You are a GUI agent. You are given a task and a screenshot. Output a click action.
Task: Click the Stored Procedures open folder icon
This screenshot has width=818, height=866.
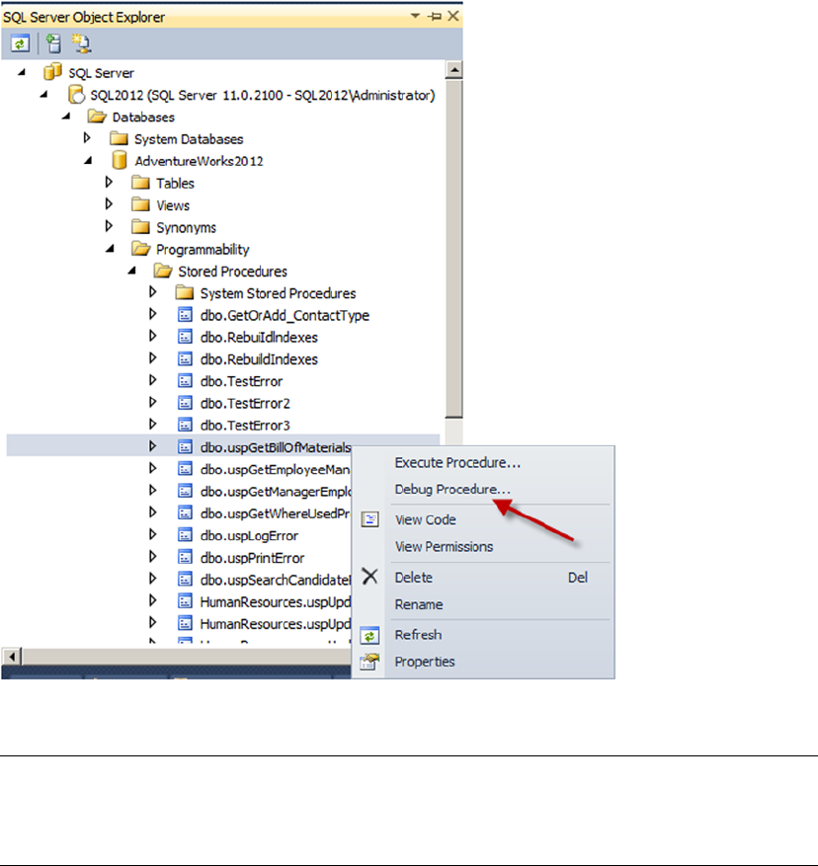(163, 271)
